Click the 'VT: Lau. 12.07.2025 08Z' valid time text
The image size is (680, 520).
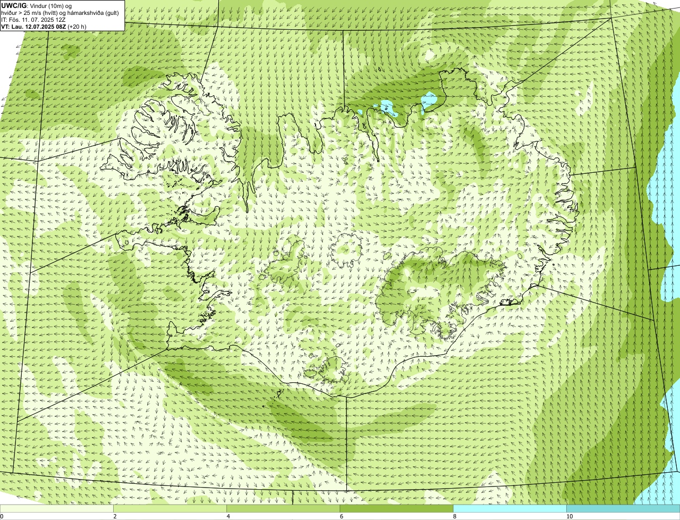[x=33, y=27]
